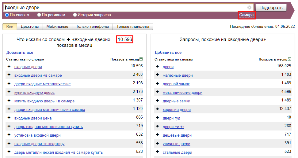This screenshot has height=158, width=298.
Task: Open help icon beside right 'Показов в месяц'
Action: [x=289, y=59]
